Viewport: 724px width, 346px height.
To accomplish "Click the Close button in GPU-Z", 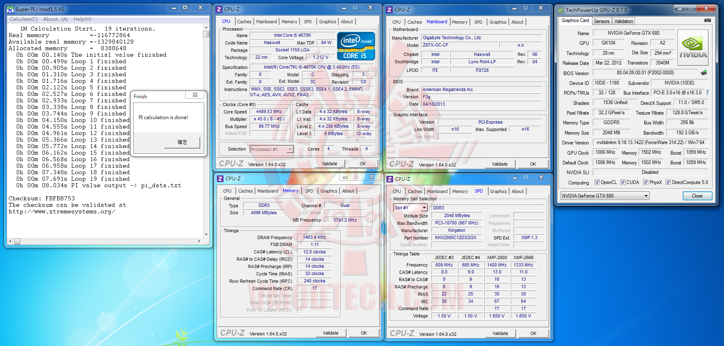I will [x=697, y=196].
